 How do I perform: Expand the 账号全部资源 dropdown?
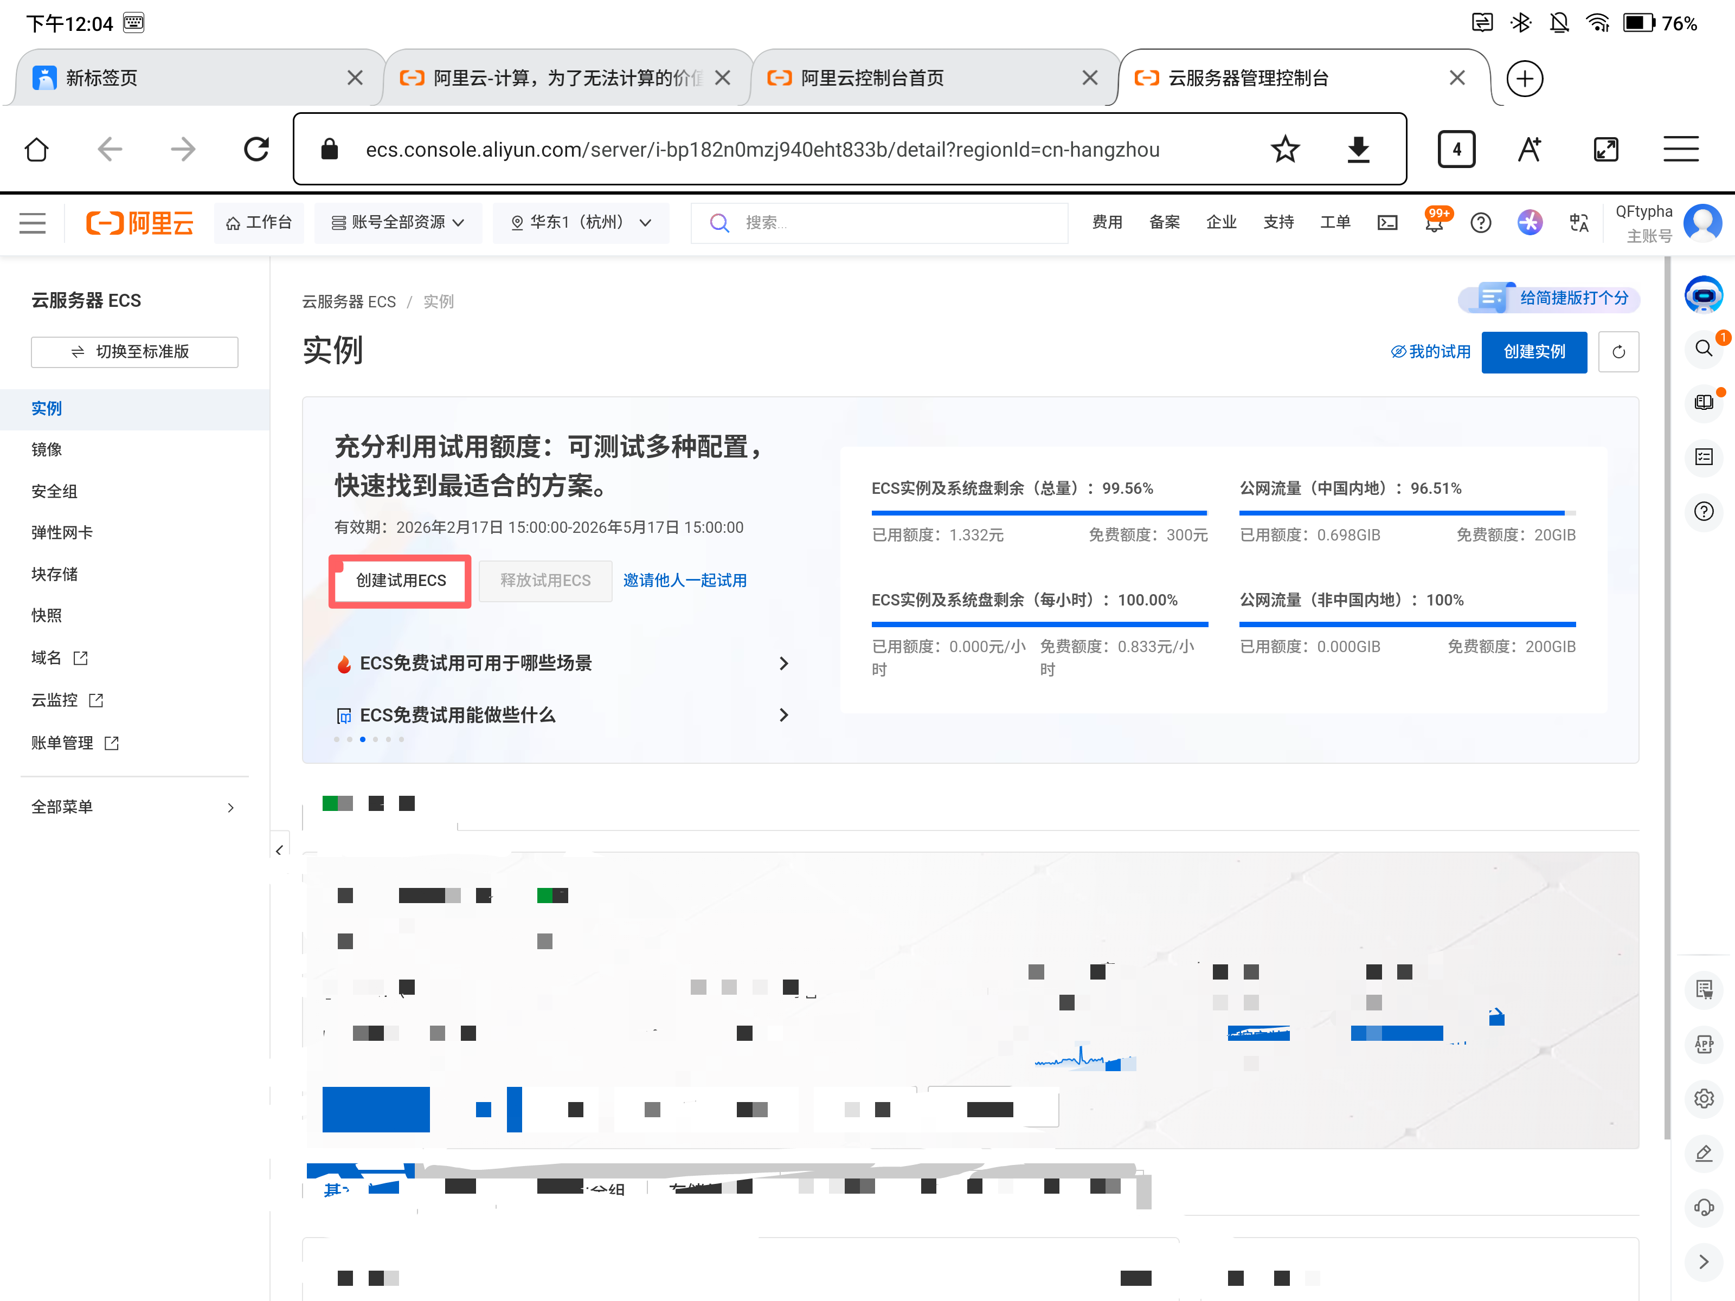[x=397, y=223]
